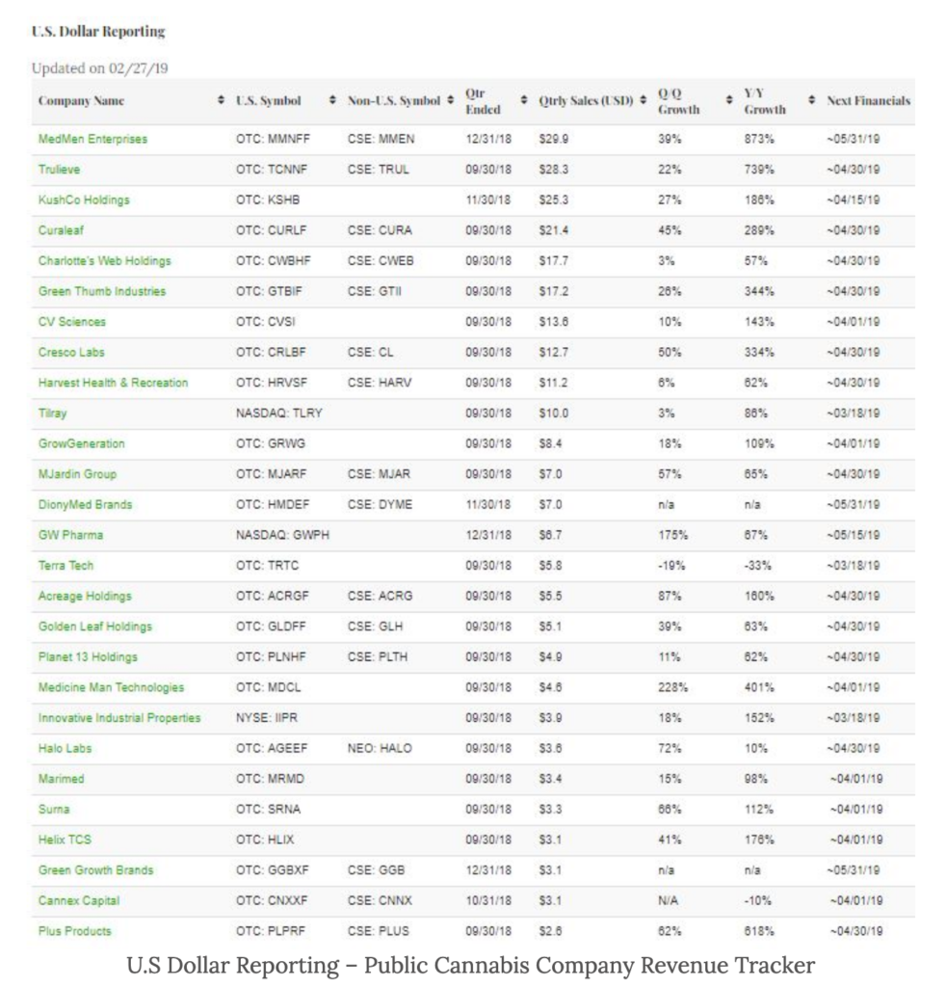Open DionyMed Brands link
Screen dimensions: 946x987
[x=85, y=505]
